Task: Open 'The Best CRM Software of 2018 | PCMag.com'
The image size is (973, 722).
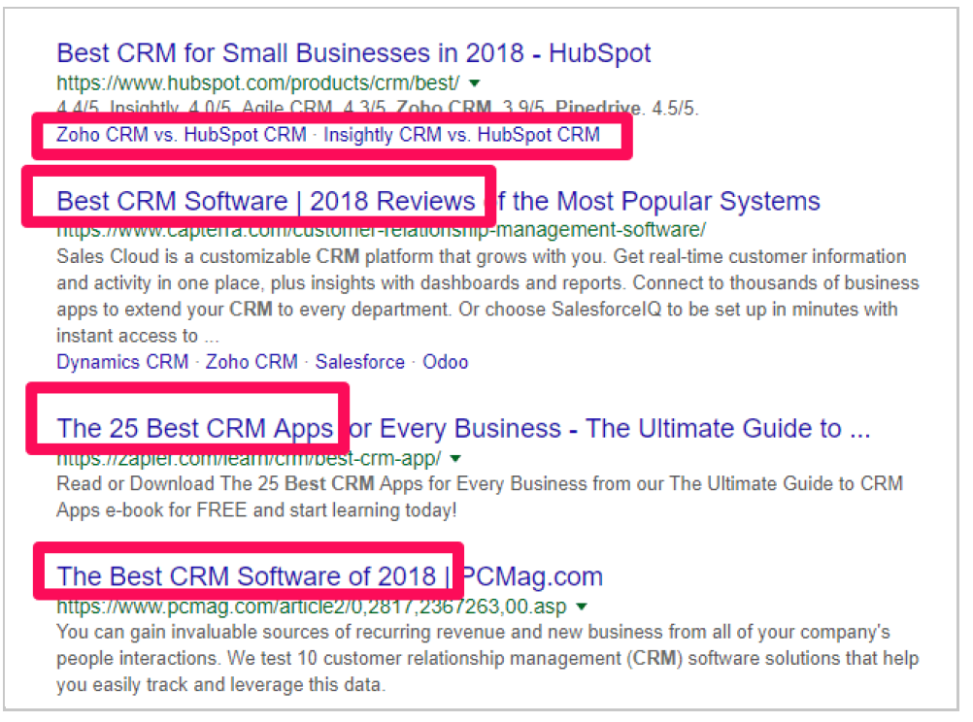Action: pos(329,576)
